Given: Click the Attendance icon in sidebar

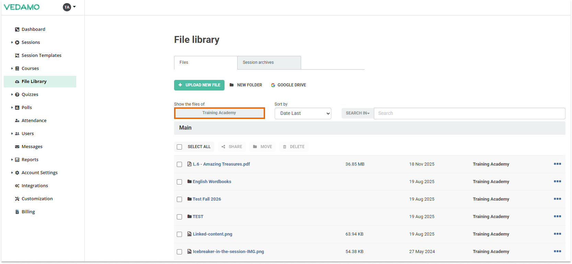Looking at the screenshot, I should (17, 121).
